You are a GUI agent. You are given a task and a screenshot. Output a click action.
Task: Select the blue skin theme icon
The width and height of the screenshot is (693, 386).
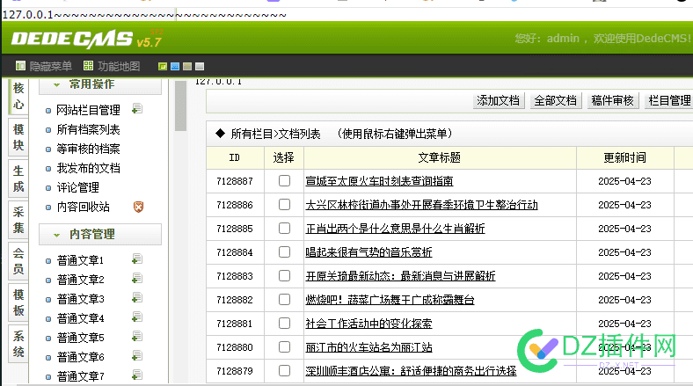pyautogui.click(x=175, y=66)
